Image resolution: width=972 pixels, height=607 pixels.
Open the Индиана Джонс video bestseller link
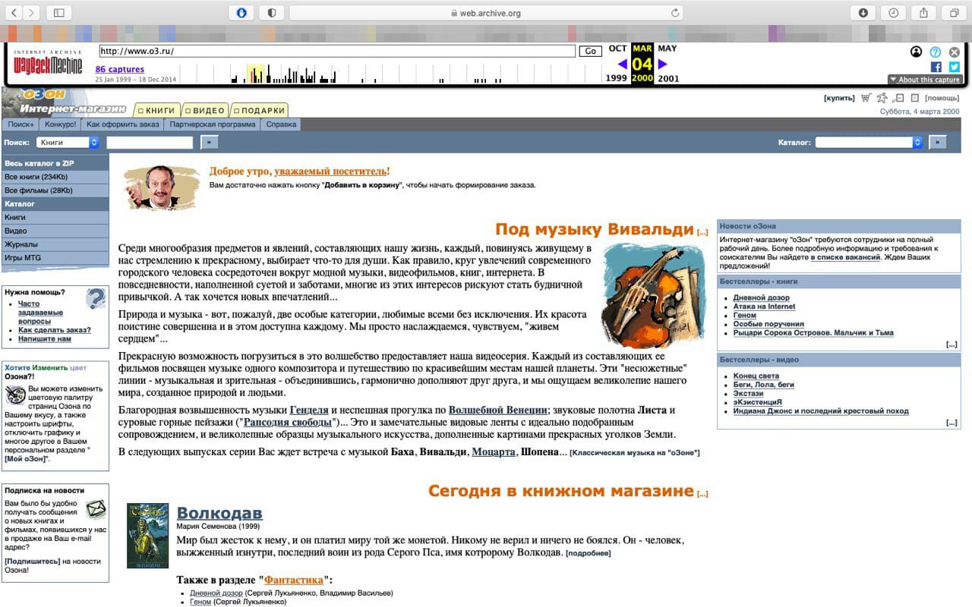821,411
